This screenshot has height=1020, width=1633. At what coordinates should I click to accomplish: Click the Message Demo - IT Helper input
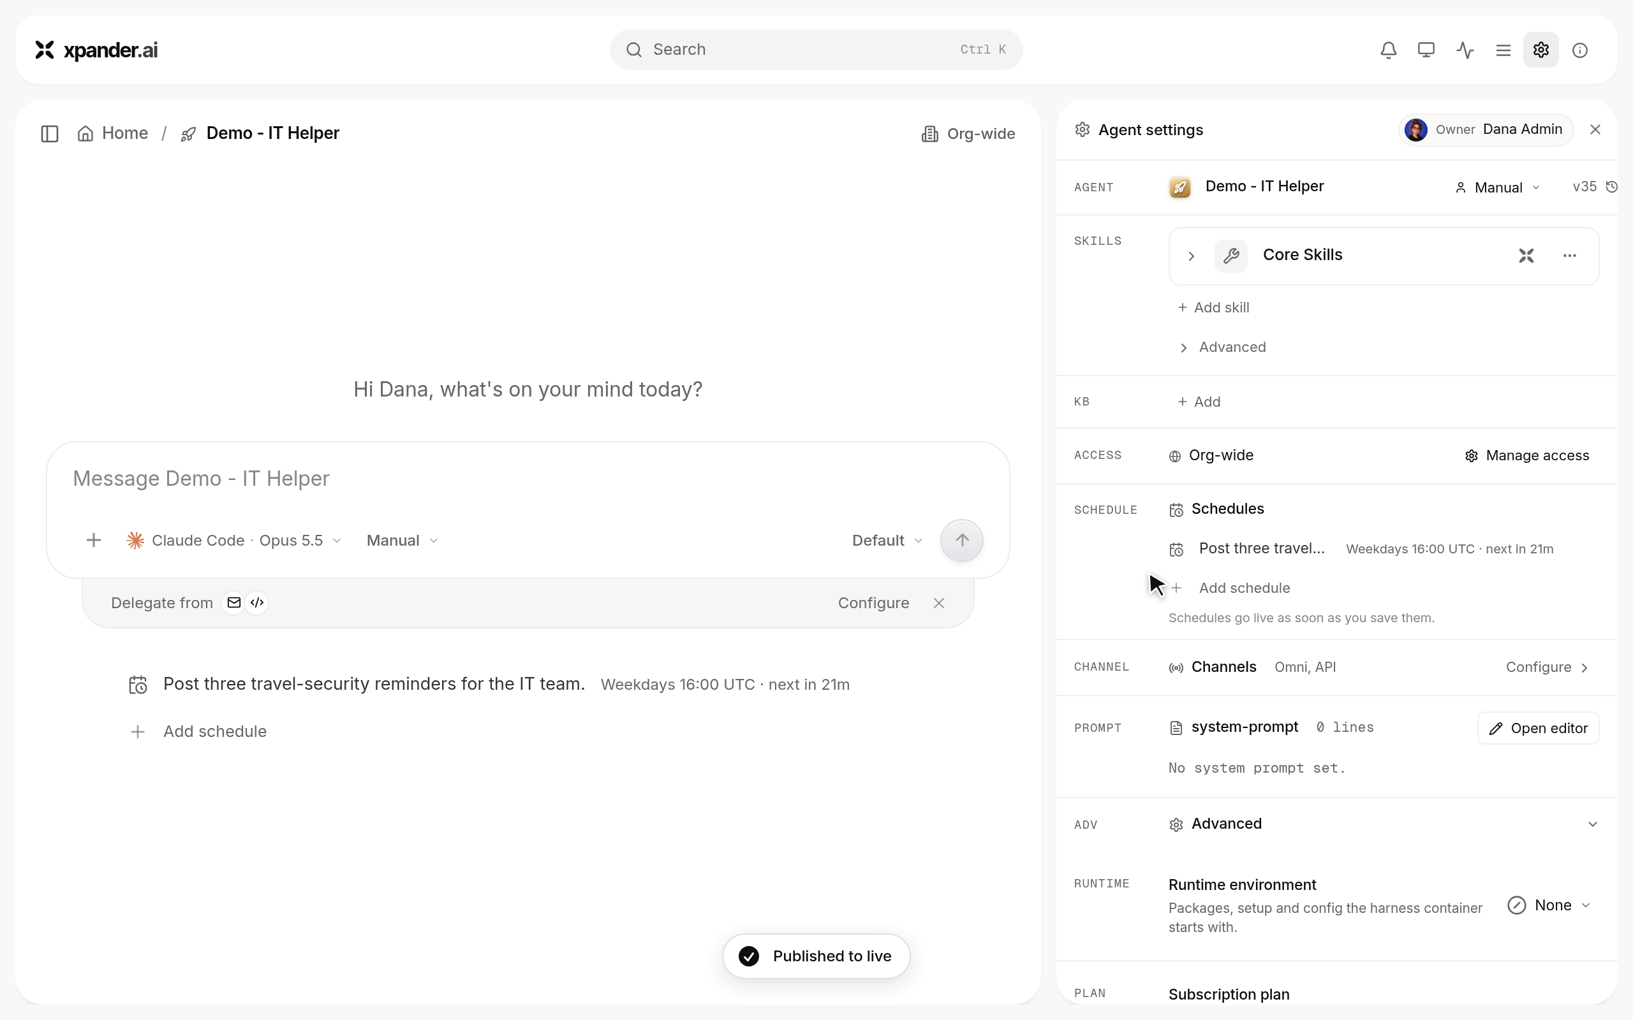tap(528, 478)
